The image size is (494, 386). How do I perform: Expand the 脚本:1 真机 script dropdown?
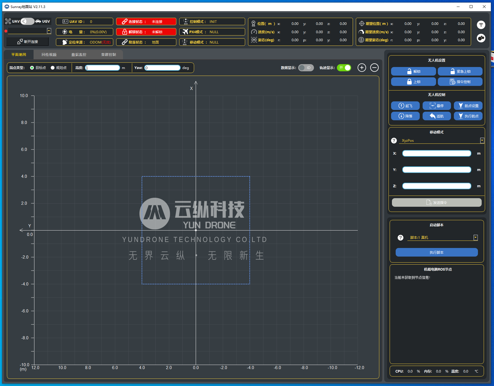(475, 237)
